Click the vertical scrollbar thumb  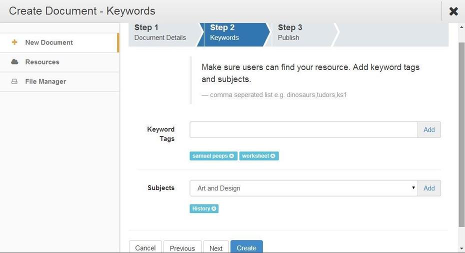click(461, 135)
